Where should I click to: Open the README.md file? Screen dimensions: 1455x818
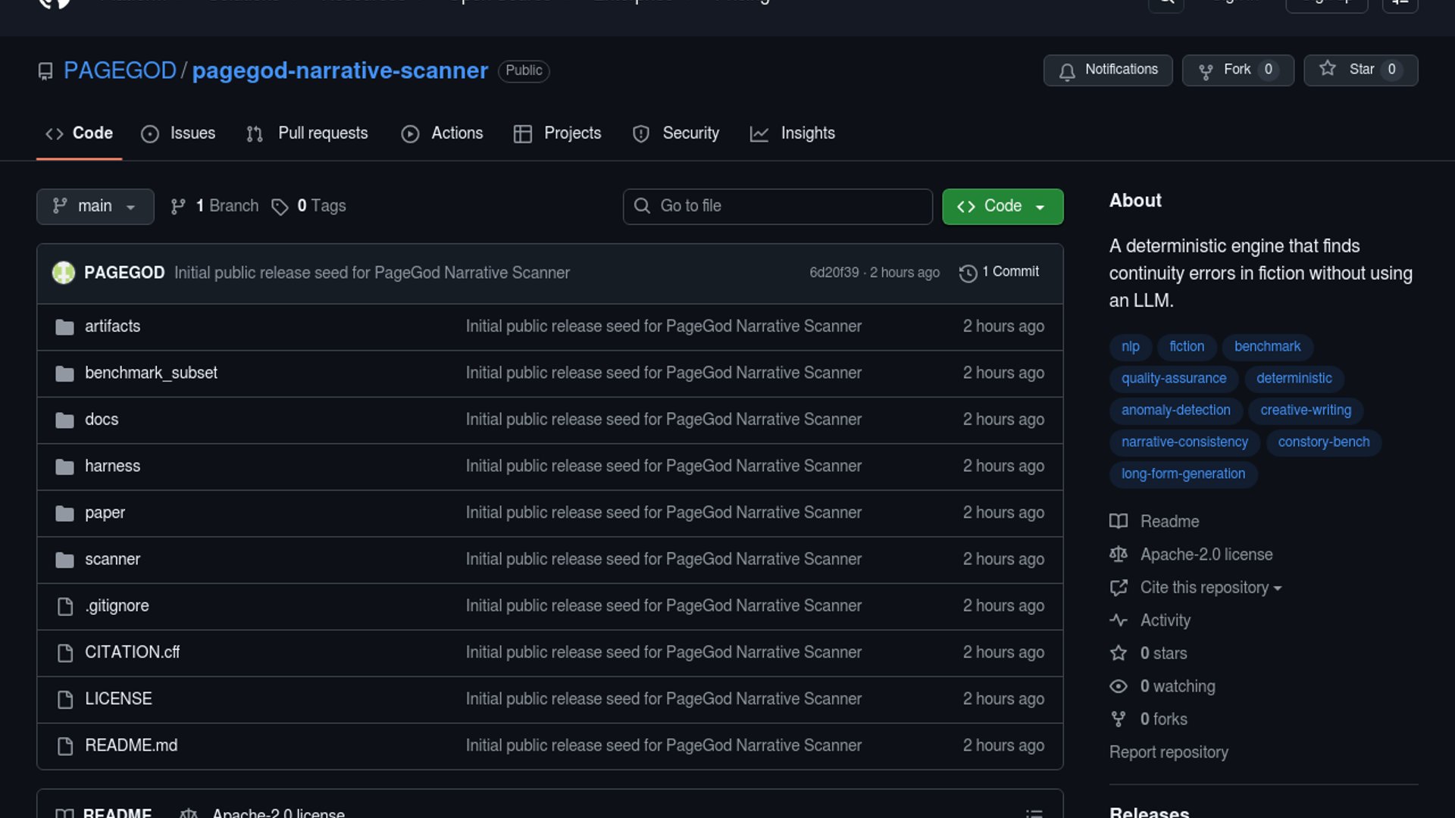point(131,745)
